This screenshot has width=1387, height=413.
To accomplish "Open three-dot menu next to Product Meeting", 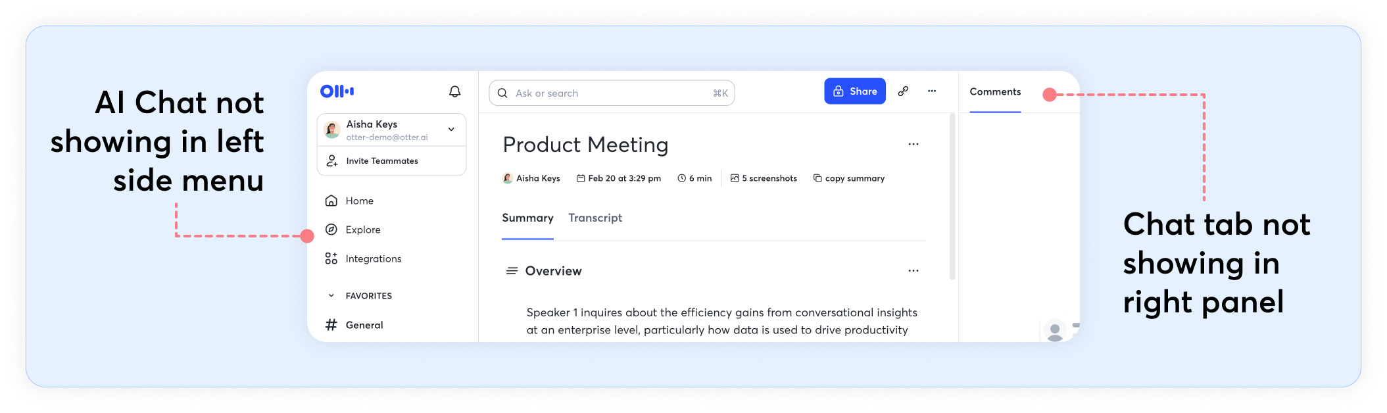I will pyautogui.click(x=913, y=144).
